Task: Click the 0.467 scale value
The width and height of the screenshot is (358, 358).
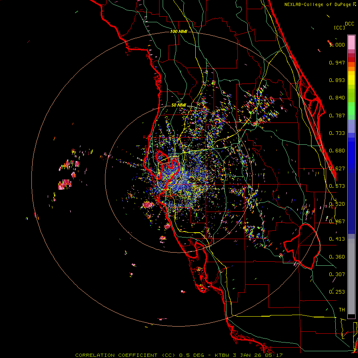Action: (x=337, y=222)
